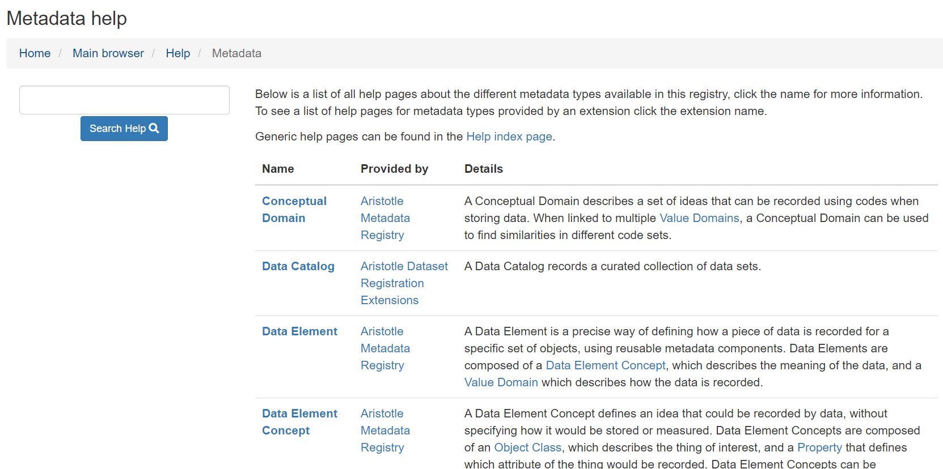Open the Property link
Viewport: 943px width, 469px height.
pyautogui.click(x=819, y=447)
